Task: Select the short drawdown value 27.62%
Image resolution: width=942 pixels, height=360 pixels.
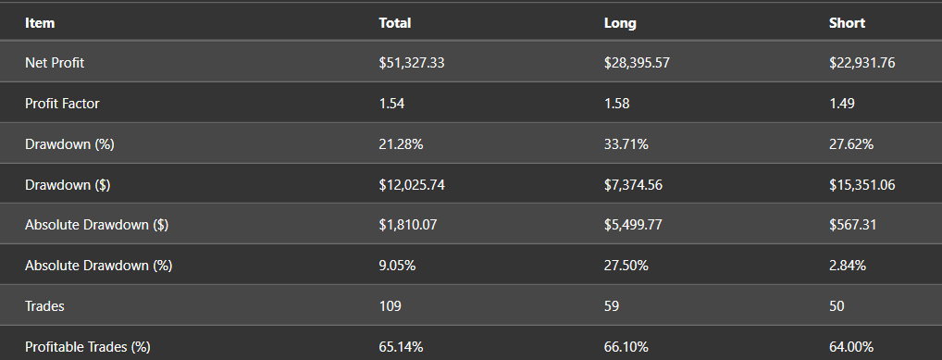Action: (x=851, y=144)
